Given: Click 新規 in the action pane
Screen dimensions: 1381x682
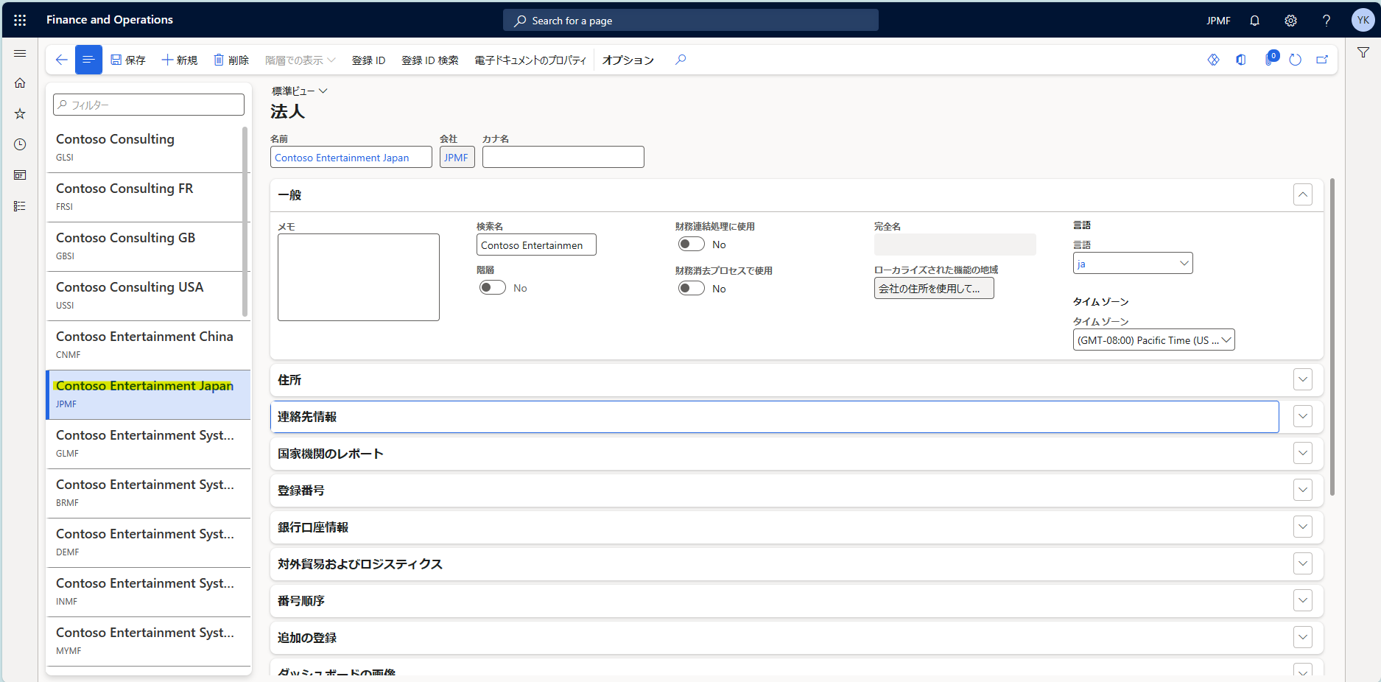Looking at the screenshot, I should coord(180,60).
